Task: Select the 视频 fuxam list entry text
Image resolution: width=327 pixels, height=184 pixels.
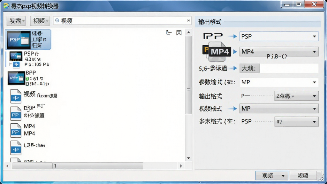Action: (x=40, y=95)
